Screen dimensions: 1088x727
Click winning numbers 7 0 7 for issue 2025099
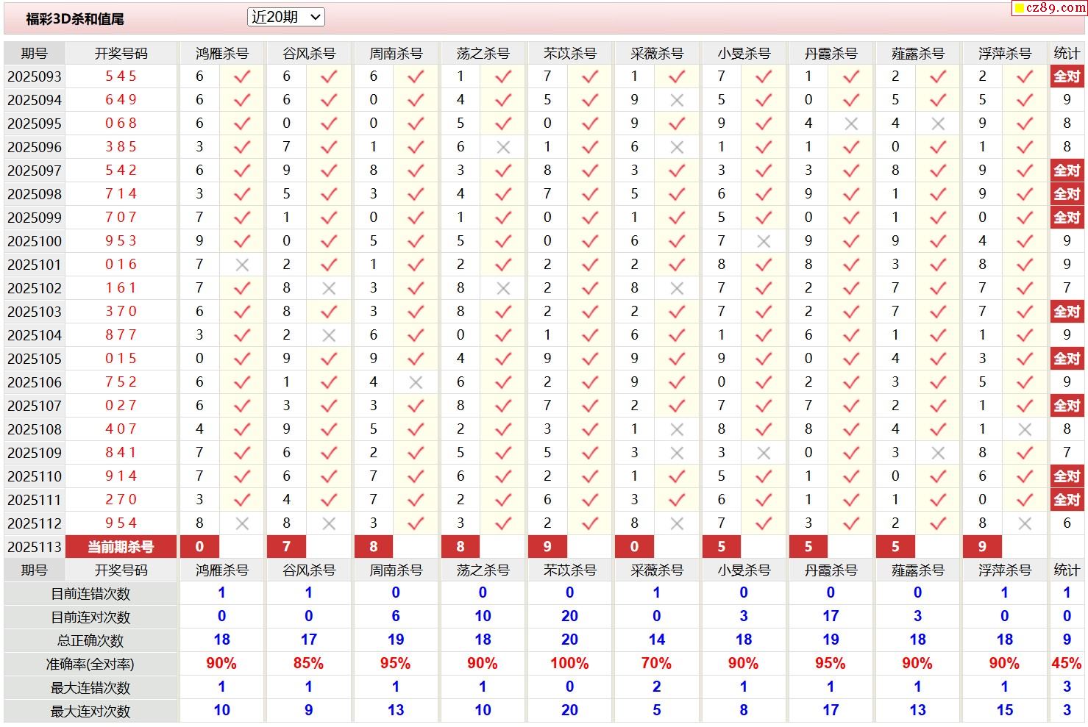click(121, 218)
